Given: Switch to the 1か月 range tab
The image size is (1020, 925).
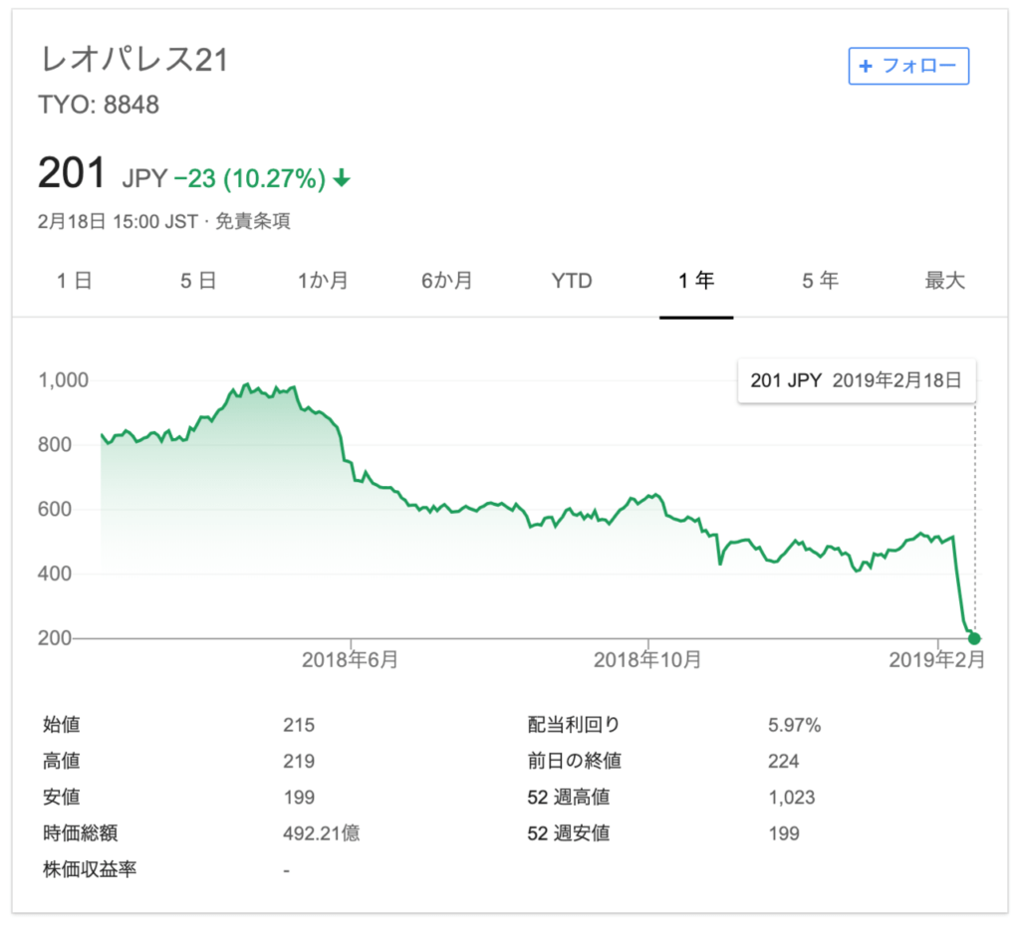Looking at the screenshot, I should click(x=323, y=281).
